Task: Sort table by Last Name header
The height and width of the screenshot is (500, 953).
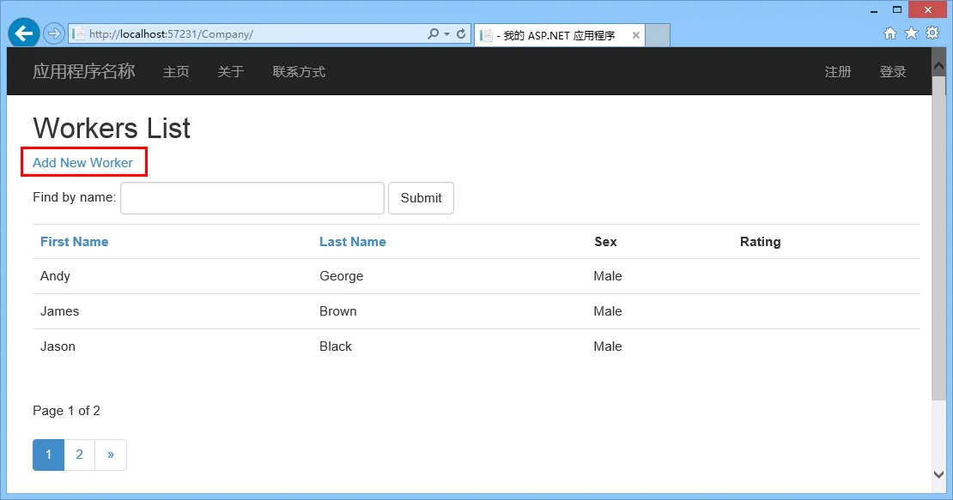Action: [x=352, y=242]
